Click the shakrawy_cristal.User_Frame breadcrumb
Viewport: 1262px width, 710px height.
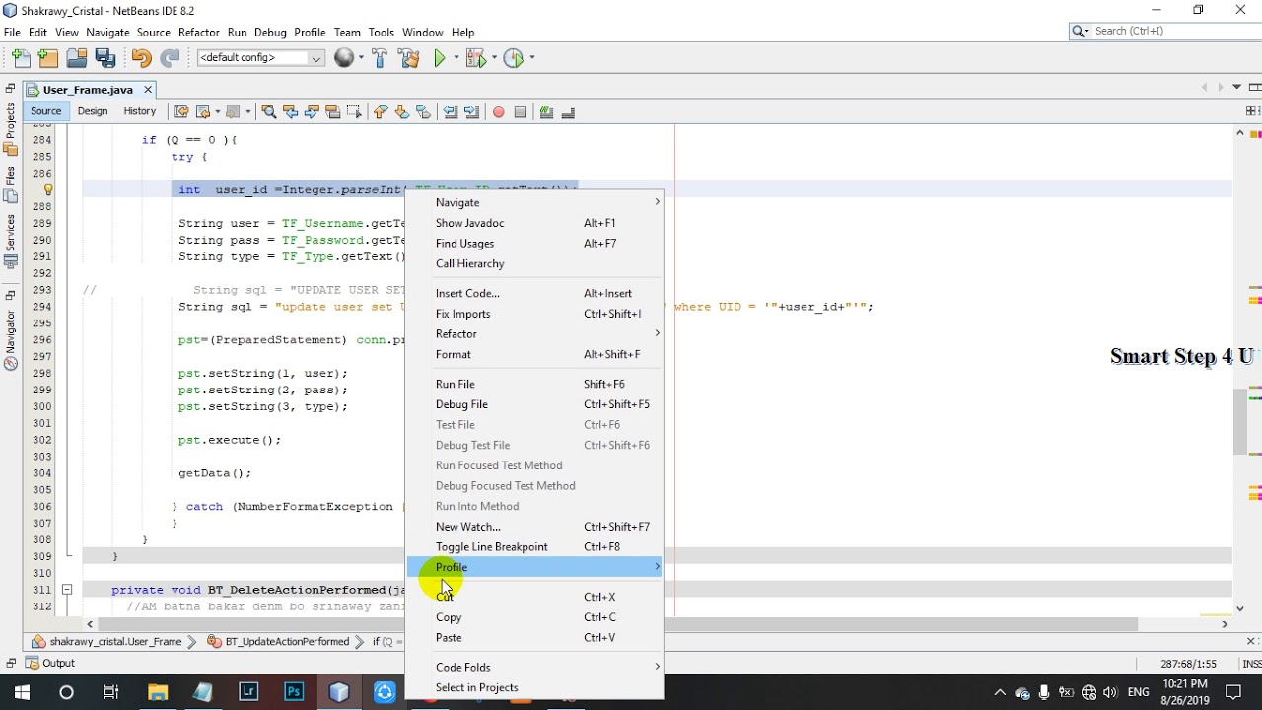(107, 642)
